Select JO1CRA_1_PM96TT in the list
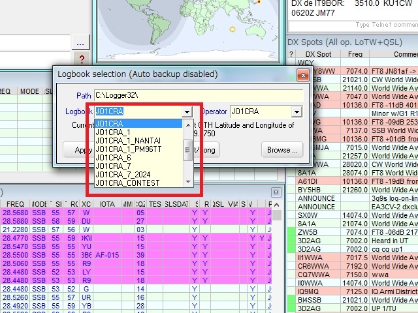418x313 pixels. point(128,149)
